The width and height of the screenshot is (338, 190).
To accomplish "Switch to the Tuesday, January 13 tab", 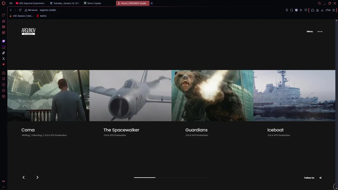I will pyautogui.click(x=65, y=3).
